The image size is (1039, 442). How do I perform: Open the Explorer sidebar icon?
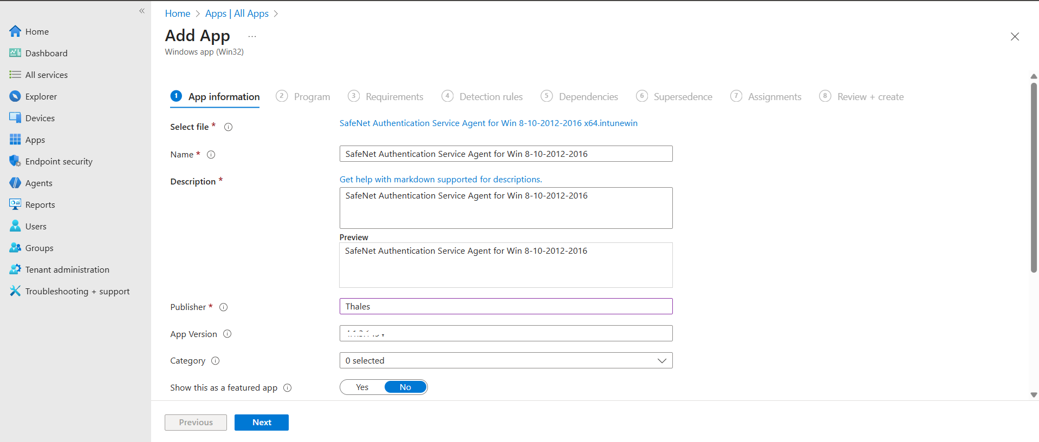pyautogui.click(x=15, y=96)
